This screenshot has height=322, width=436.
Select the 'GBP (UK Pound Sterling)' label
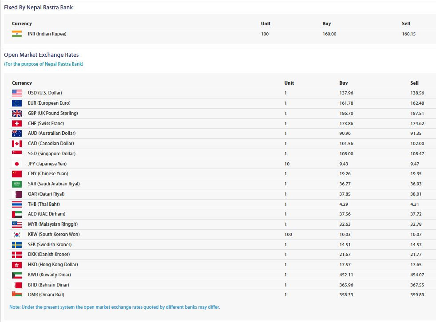pos(53,114)
